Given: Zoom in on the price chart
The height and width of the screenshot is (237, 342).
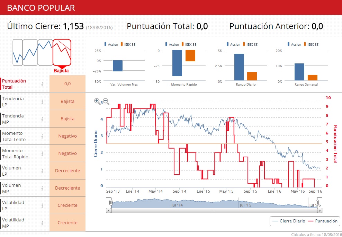Looking at the screenshot, I should coord(97,101).
